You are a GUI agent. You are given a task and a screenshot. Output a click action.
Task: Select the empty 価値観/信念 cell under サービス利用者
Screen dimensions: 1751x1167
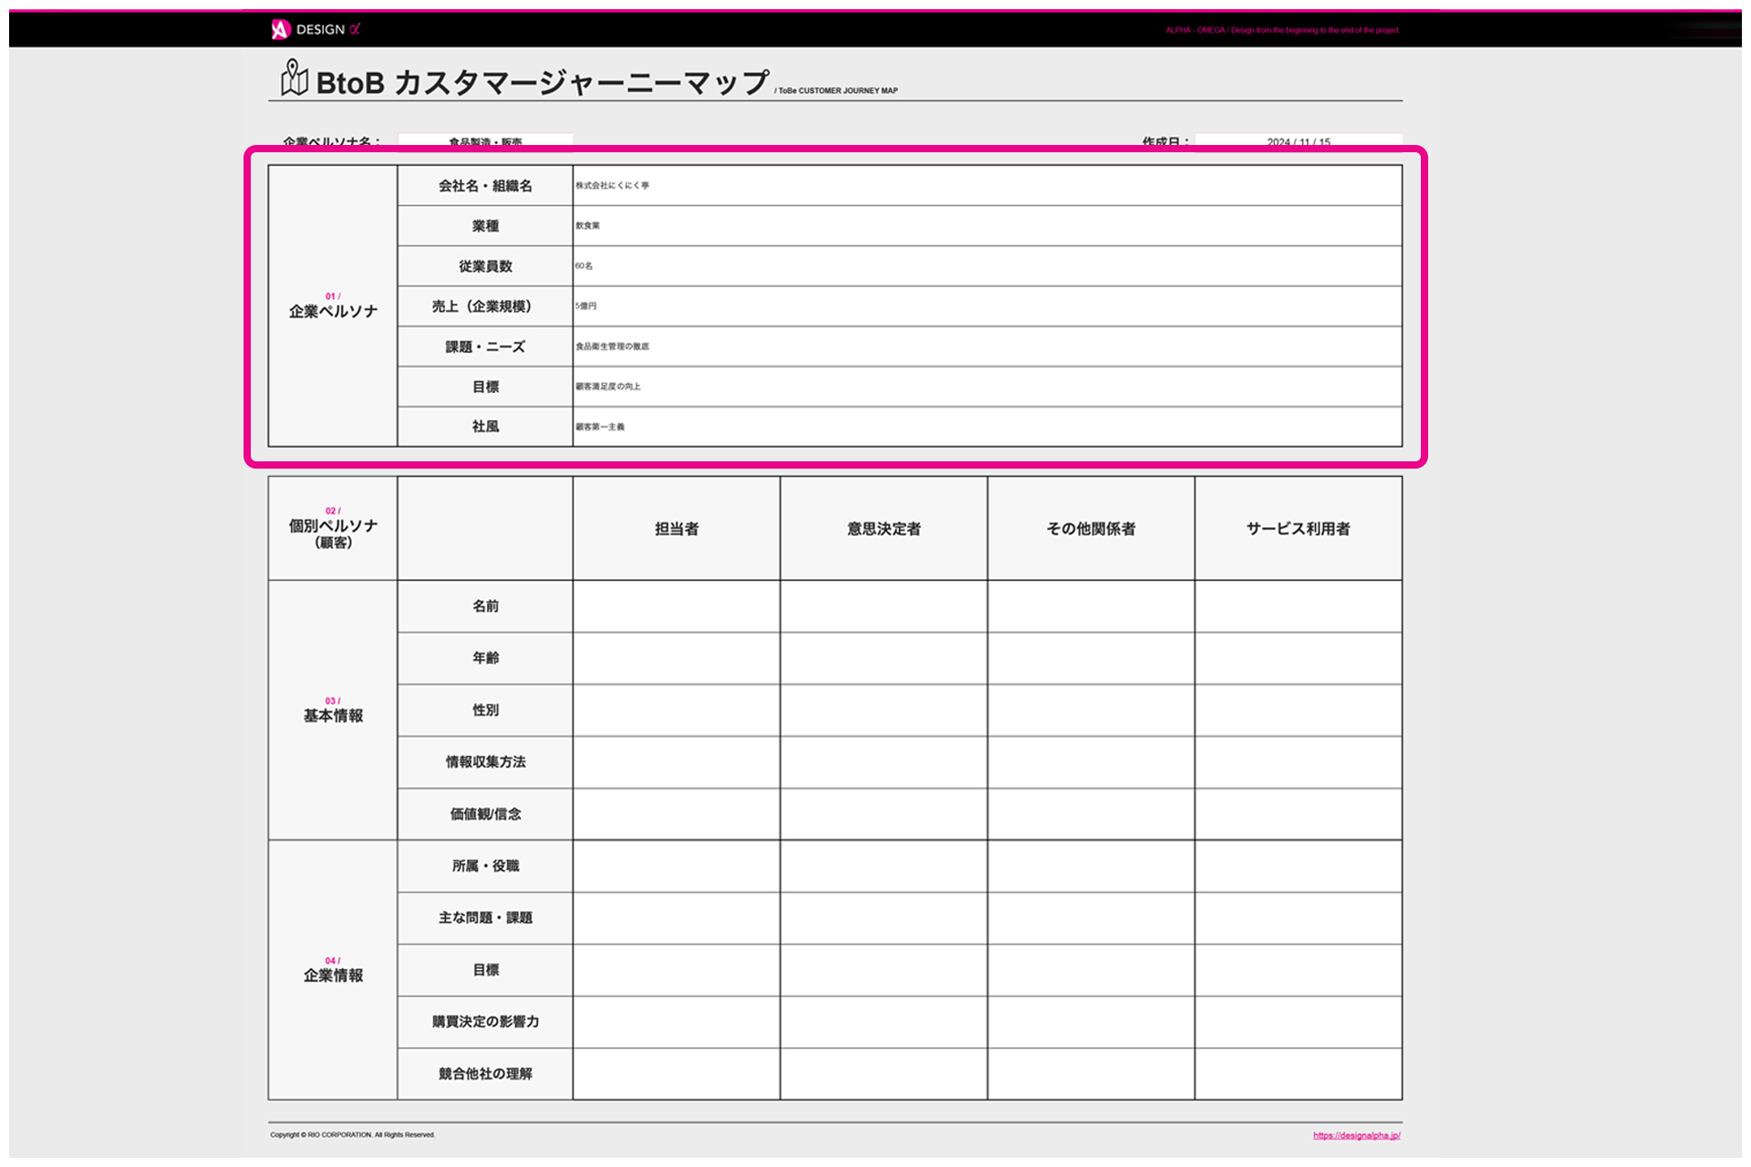[1299, 814]
